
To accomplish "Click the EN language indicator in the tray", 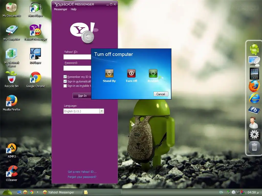I will tap(221, 192).
